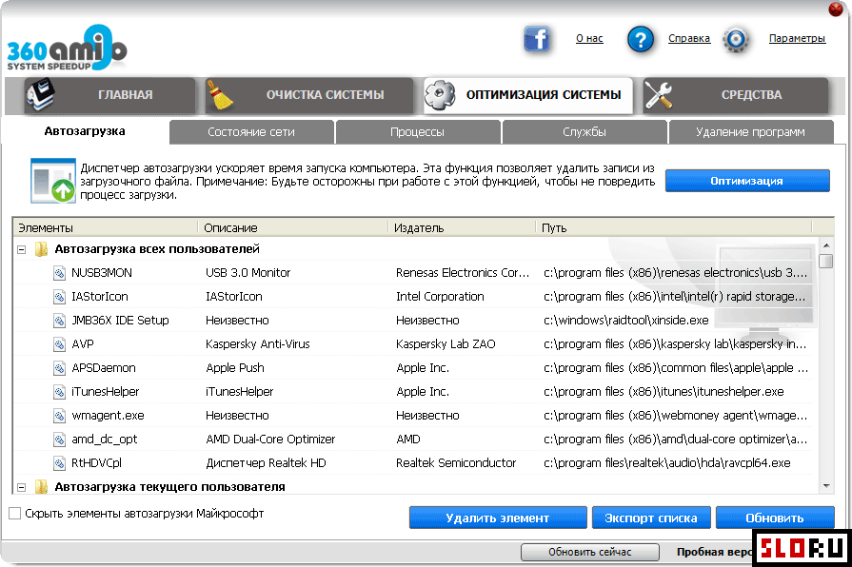Click the house icon on Главная tab
The width and height of the screenshot is (852, 567).
pyautogui.click(x=41, y=94)
